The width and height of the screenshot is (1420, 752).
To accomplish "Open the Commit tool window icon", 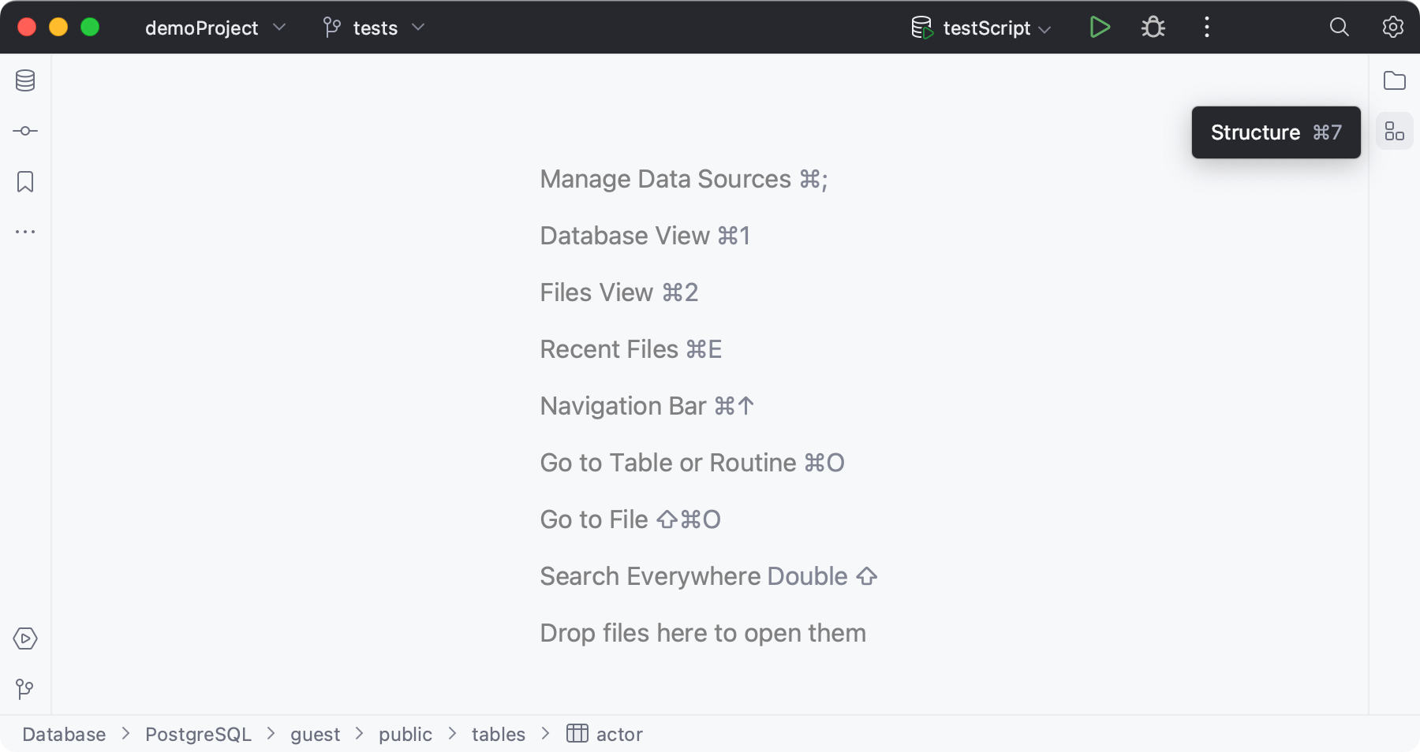I will pos(25,131).
